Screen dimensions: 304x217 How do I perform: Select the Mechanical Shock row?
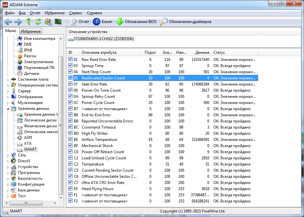[x=163, y=145]
